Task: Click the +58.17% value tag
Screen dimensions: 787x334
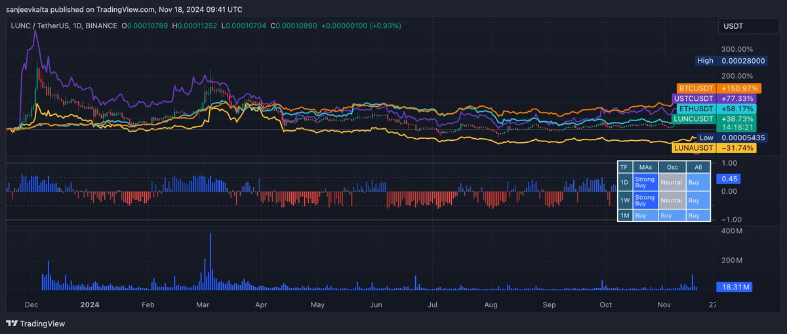Action: (x=736, y=108)
